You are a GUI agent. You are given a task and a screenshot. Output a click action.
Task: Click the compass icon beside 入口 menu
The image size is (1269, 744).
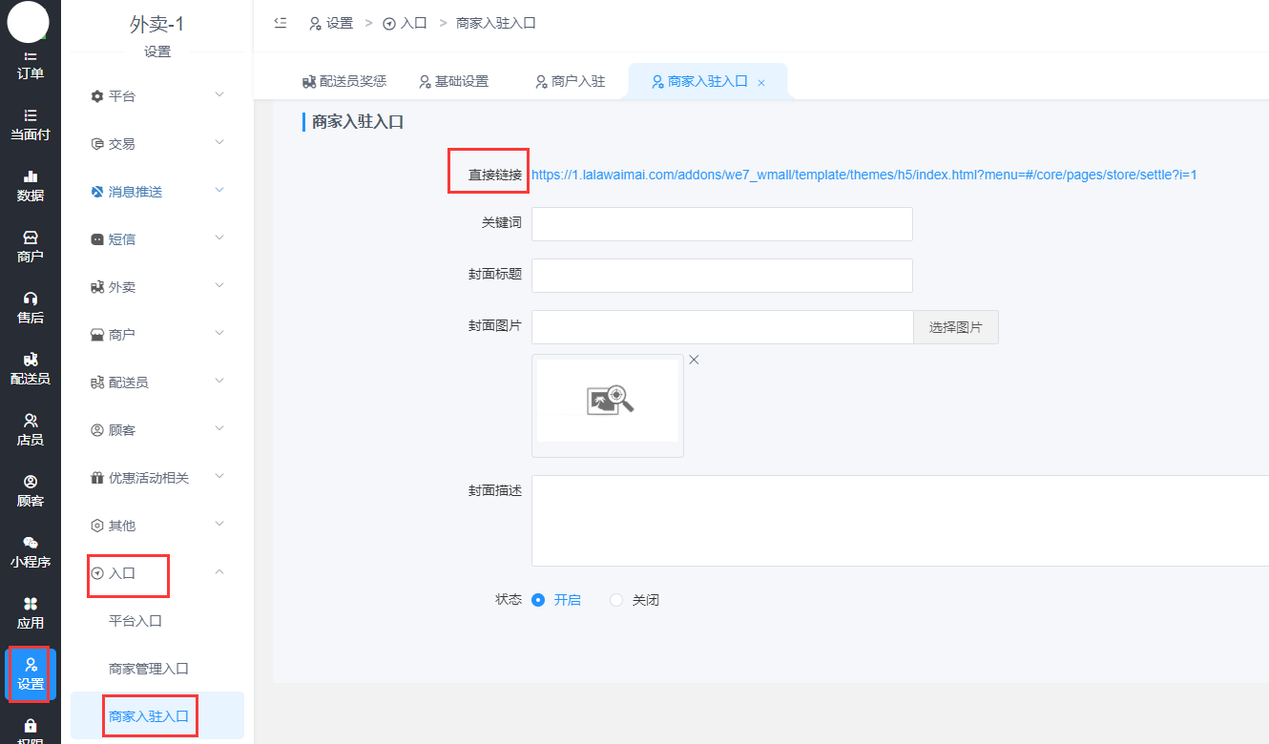pyautogui.click(x=96, y=573)
